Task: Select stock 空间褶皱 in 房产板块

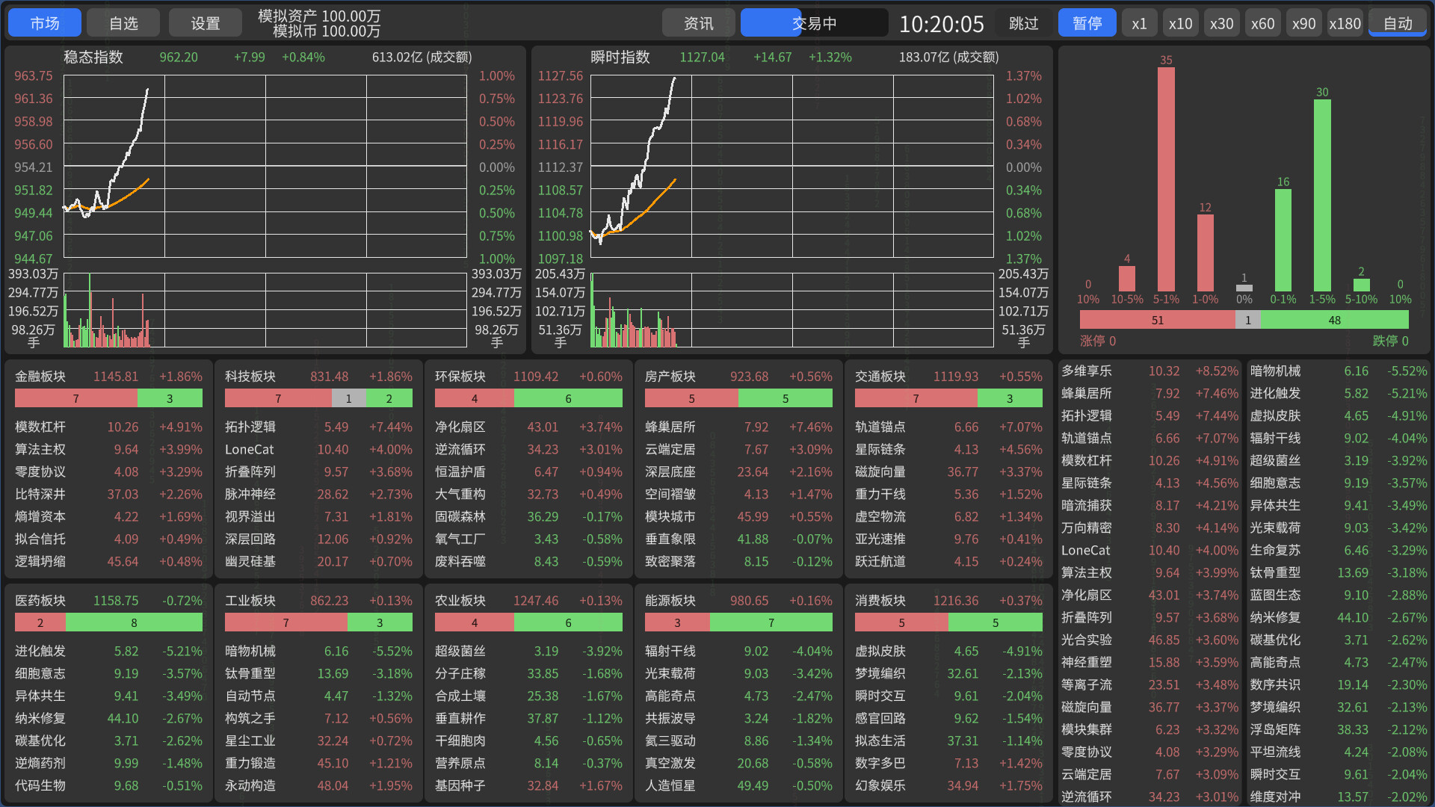Action: (x=738, y=494)
